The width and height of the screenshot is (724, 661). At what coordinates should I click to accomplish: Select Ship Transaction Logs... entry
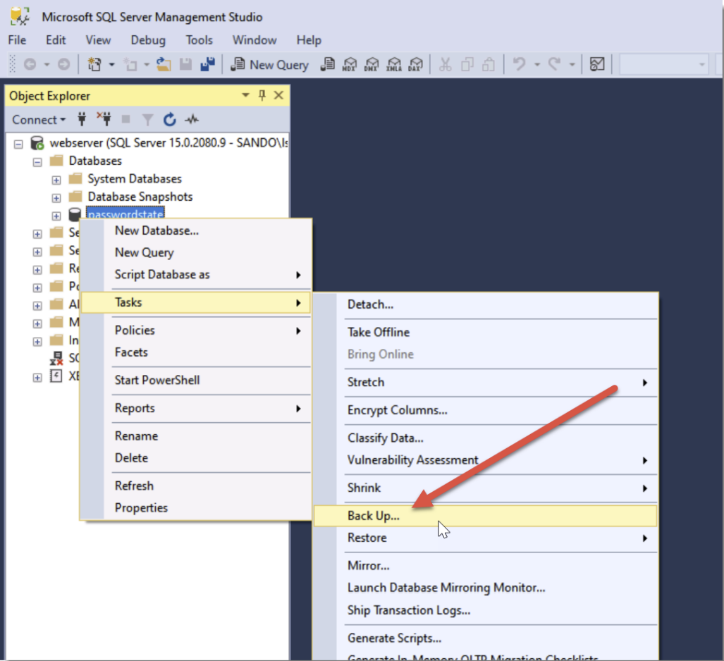point(485,610)
